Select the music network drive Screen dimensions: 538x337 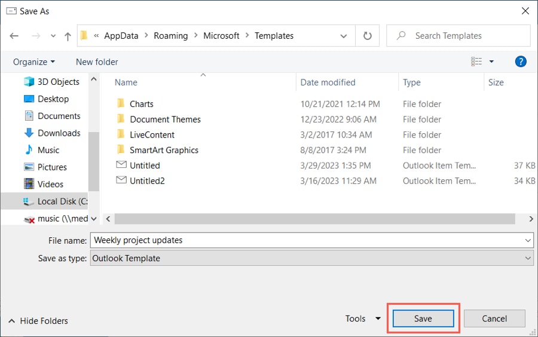coord(56,219)
